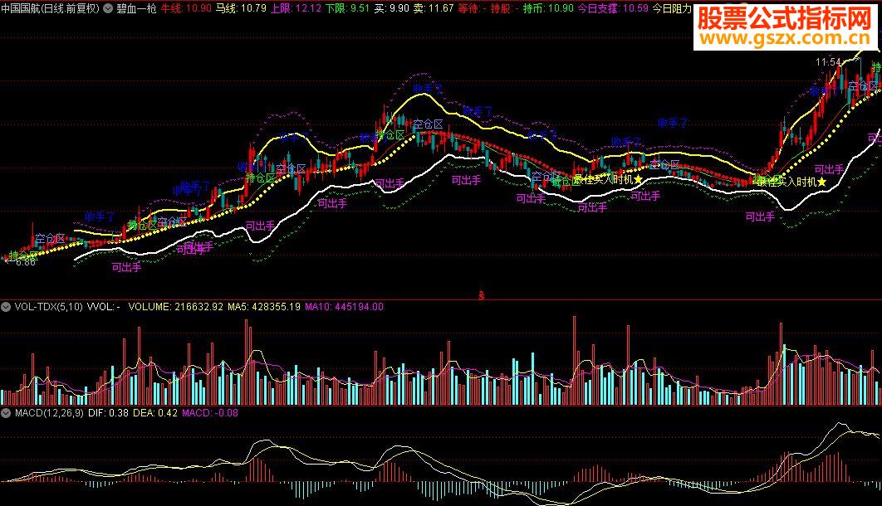Click the 上限: 12.12 reading

click(x=296, y=8)
